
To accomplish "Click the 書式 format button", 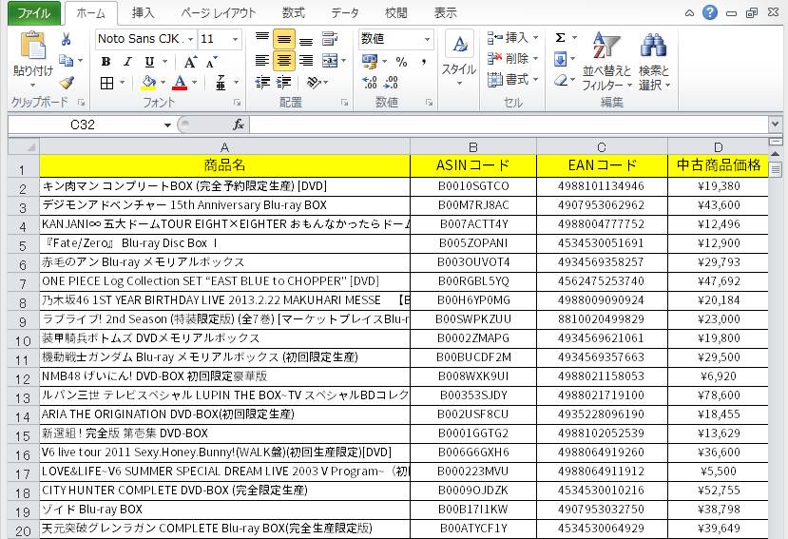I will point(512,80).
